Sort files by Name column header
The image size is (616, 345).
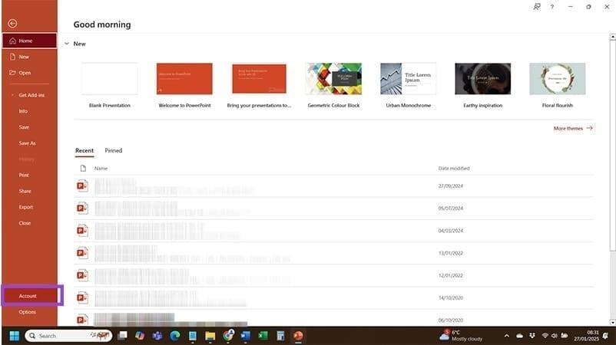click(x=101, y=169)
